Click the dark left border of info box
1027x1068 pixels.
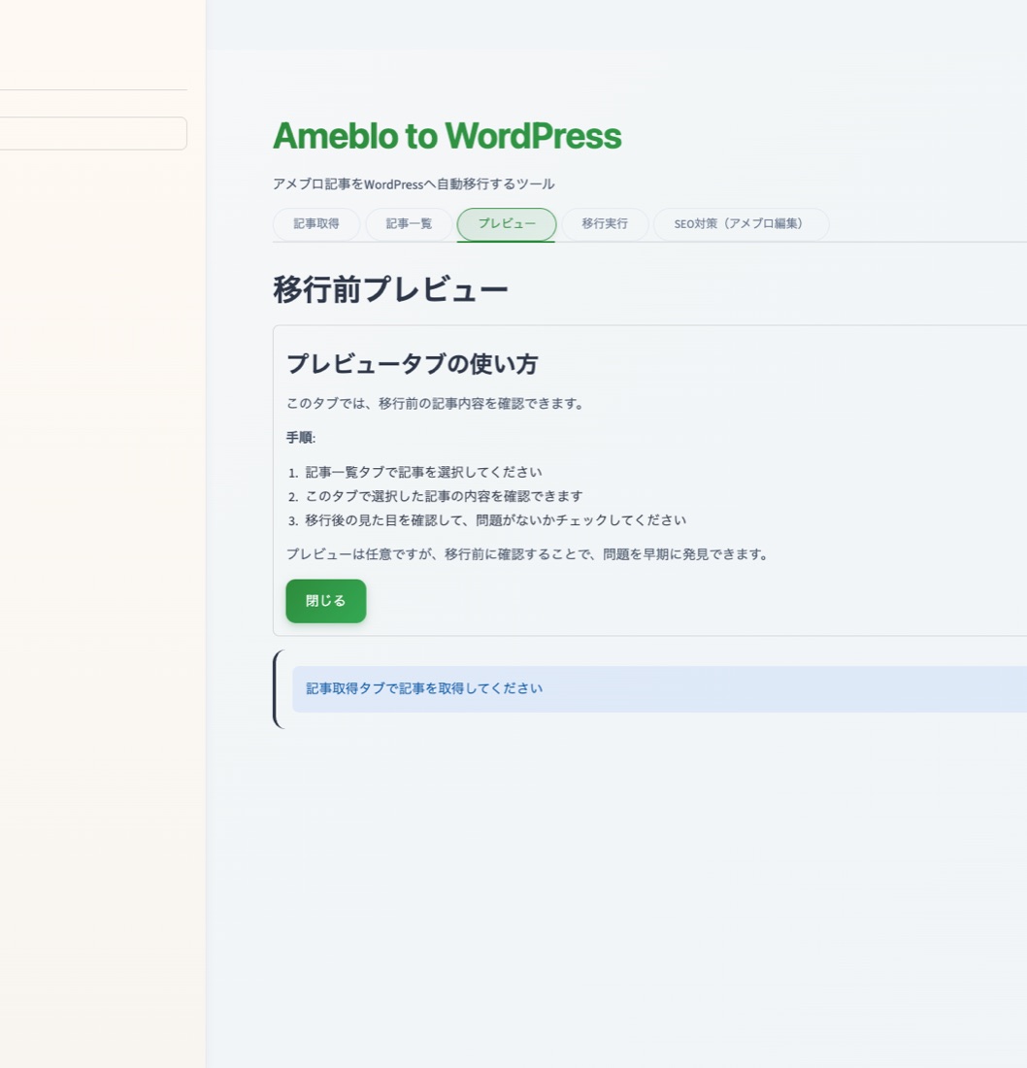(277, 689)
